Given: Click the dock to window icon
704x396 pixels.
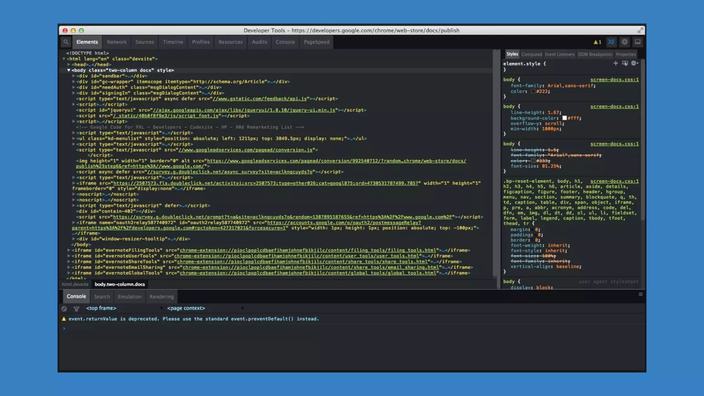Looking at the screenshot, I should pyautogui.click(x=638, y=42).
